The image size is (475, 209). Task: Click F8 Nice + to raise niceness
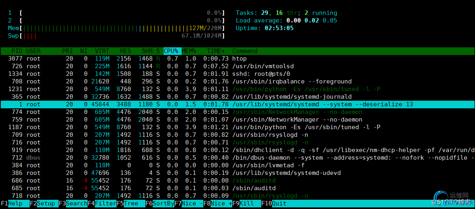(218, 203)
